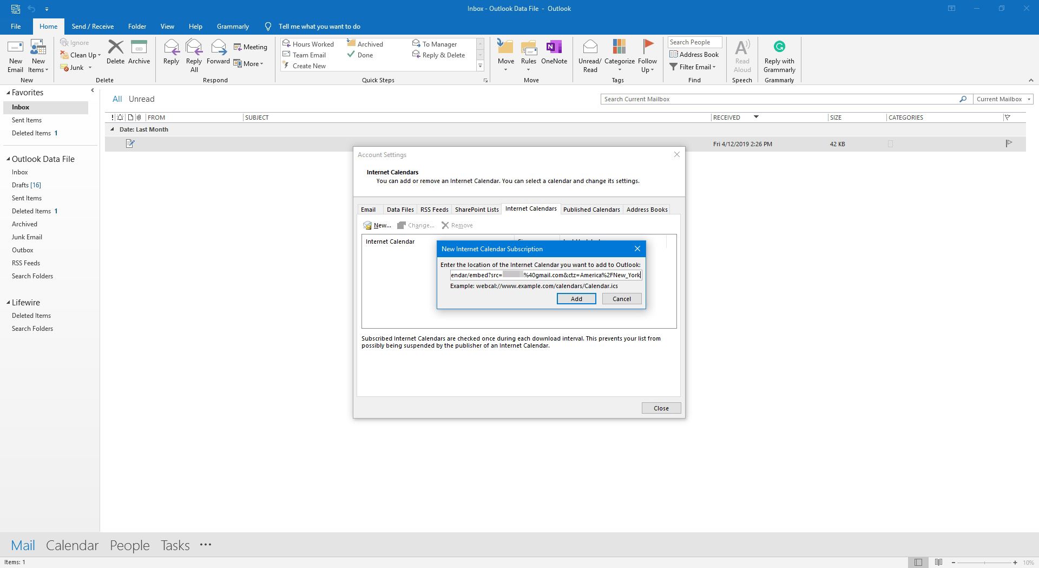
Task: Click the Reply icon
Action: coord(172,47)
